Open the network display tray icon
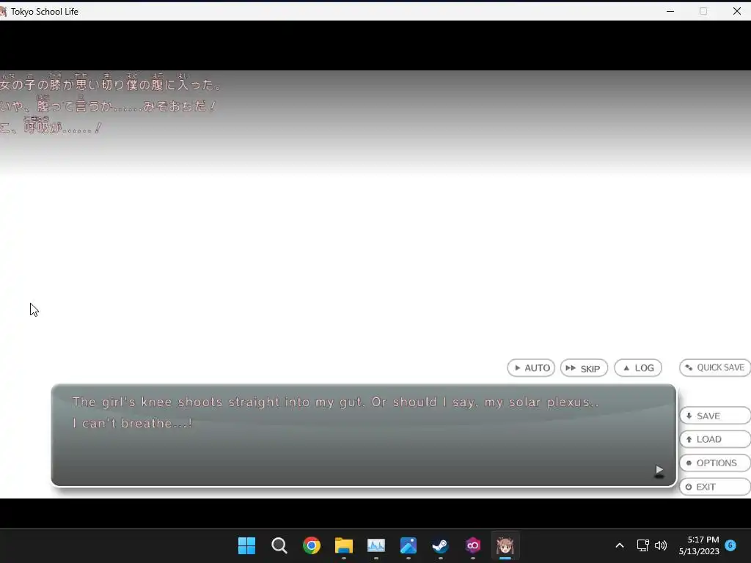Viewport: 751px width, 563px height. click(x=642, y=545)
